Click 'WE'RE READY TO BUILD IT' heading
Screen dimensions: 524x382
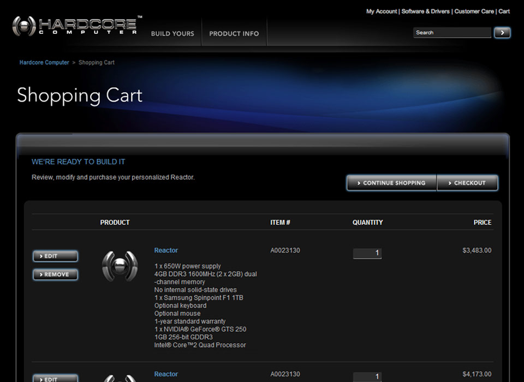[78, 162]
